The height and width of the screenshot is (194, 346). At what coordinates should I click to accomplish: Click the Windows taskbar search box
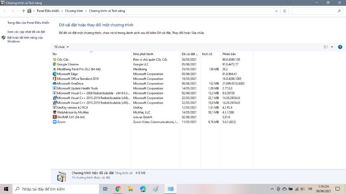[56, 189]
